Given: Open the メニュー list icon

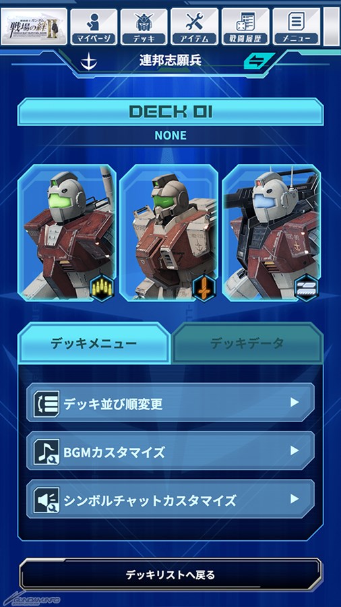Looking at the screenshot, I should (297, 27).
